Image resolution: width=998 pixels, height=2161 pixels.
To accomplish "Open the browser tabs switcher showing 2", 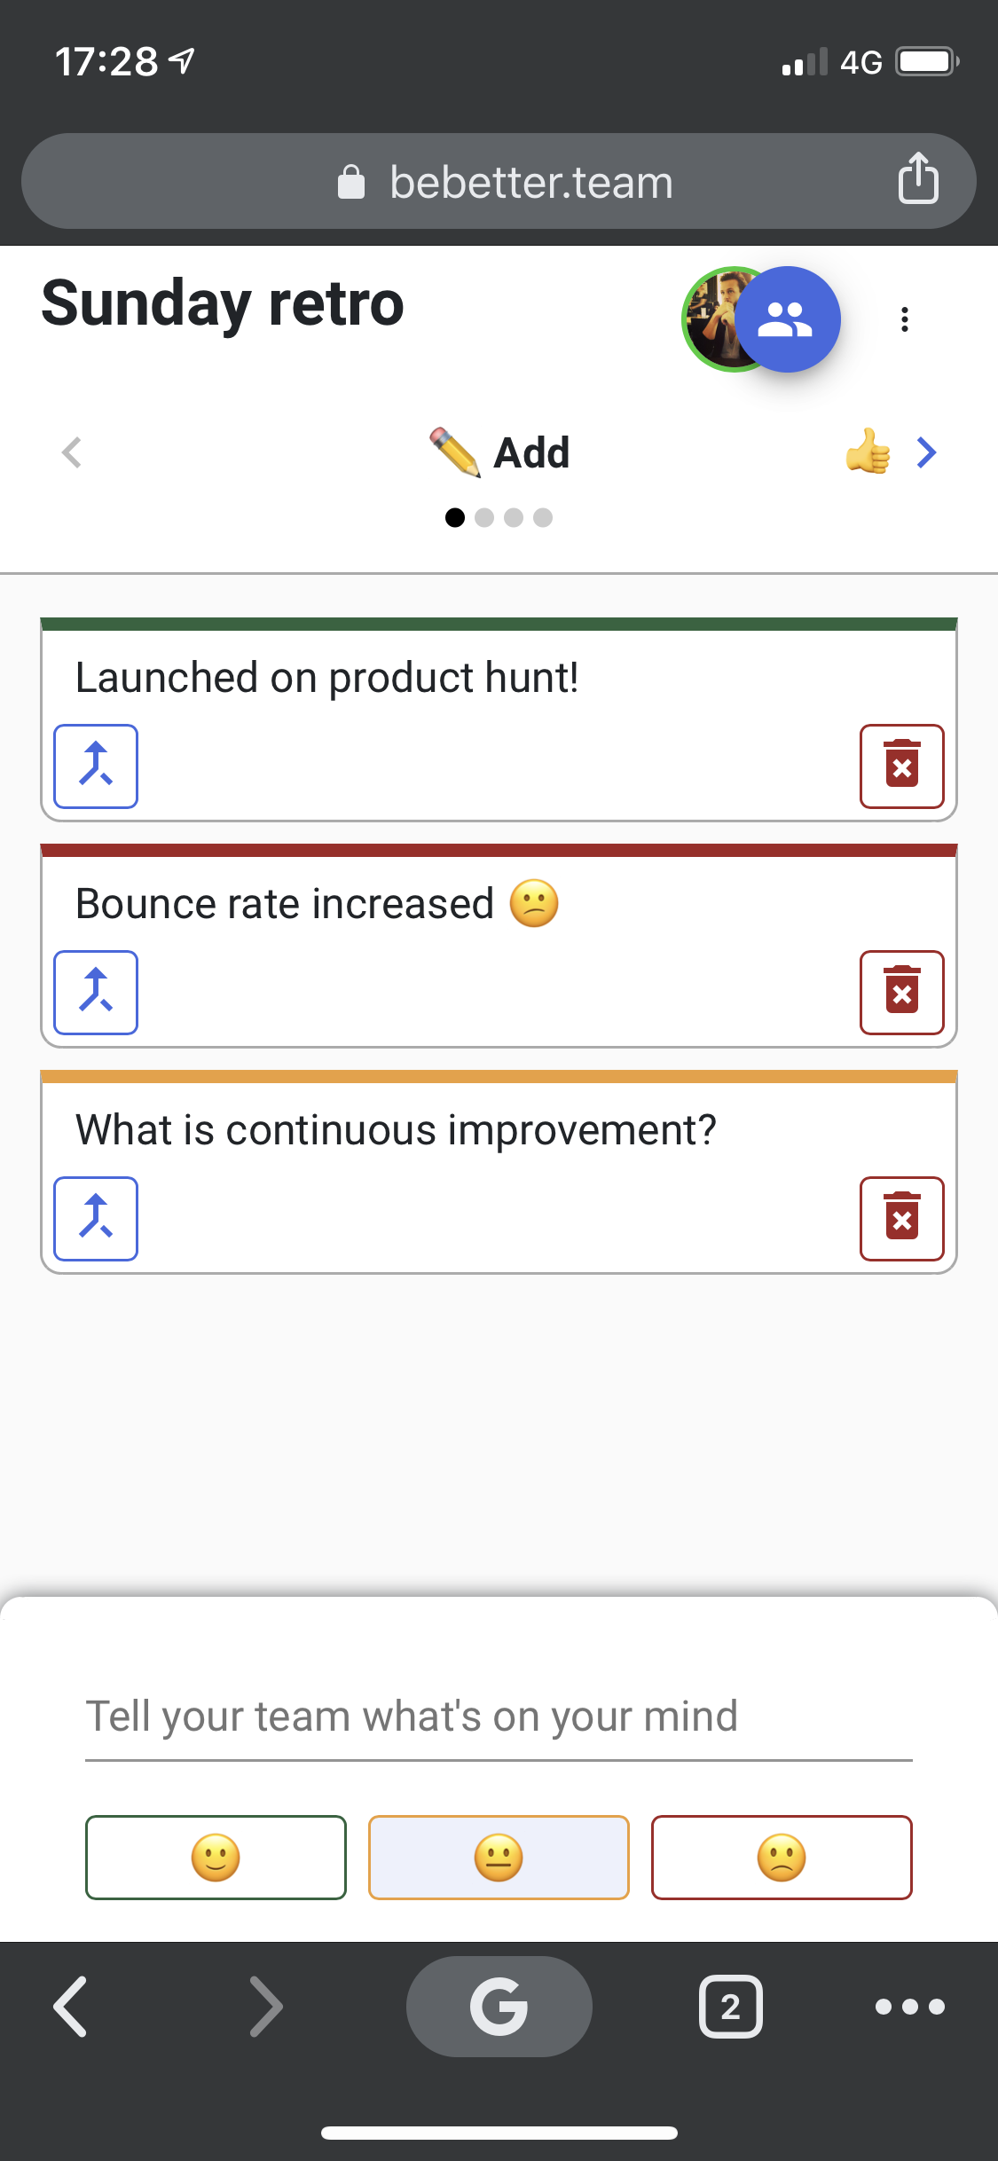I will coord(730,2007).
